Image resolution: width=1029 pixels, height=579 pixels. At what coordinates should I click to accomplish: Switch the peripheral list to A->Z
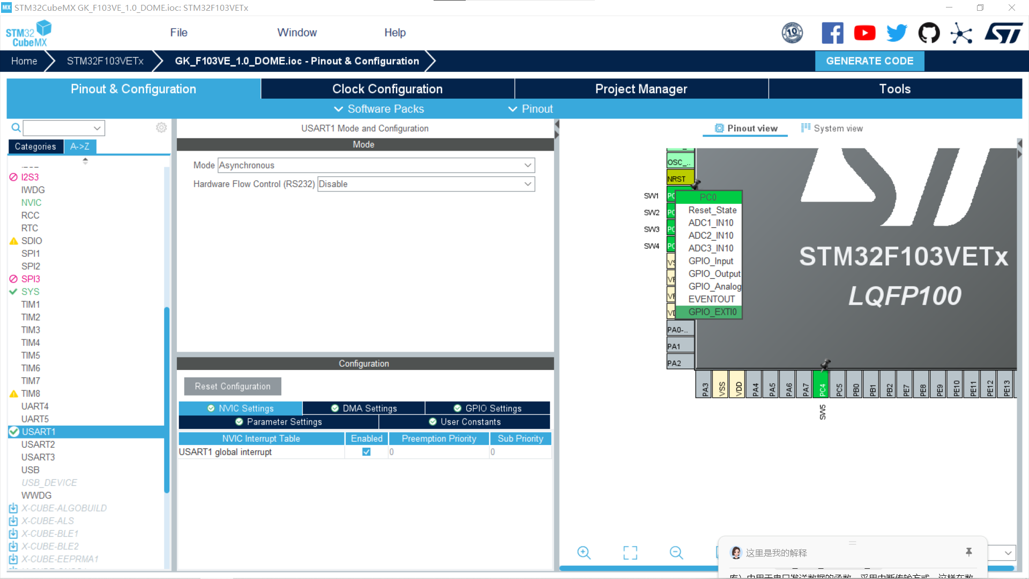tap(80, 146)
